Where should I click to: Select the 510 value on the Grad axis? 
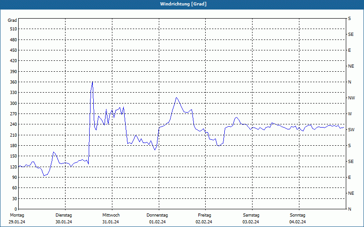tap(13, 29)
